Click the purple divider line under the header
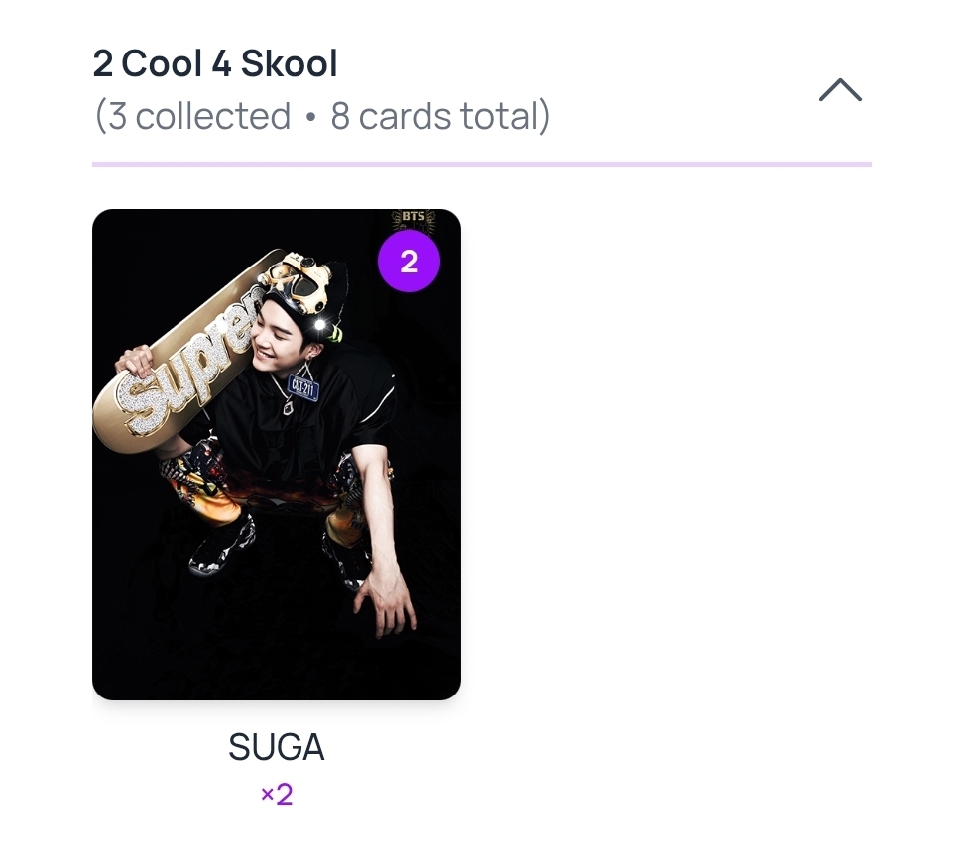The image size is (957, 855). point(481,164)
